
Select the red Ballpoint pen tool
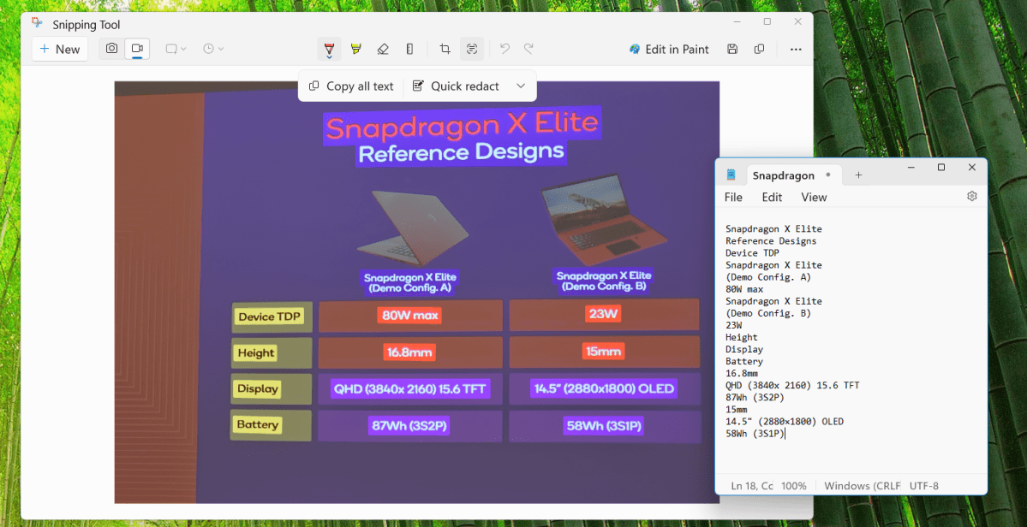tap(329, 49)
